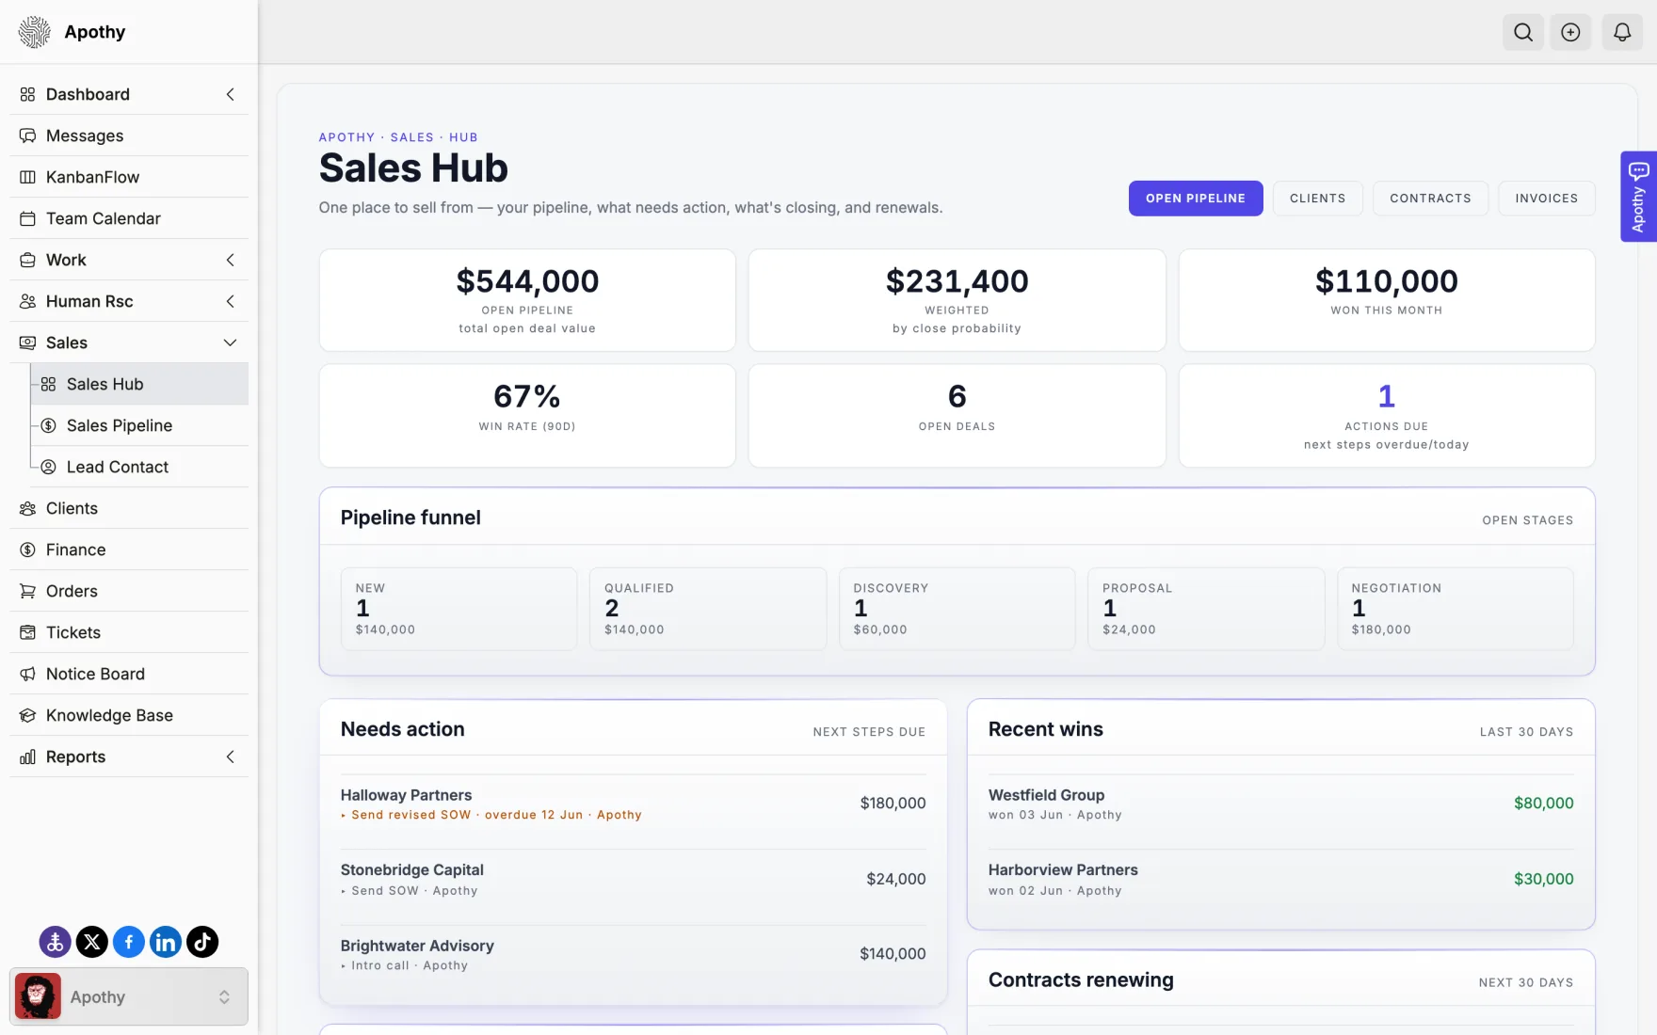Click the Team Calendar icon
The width and height of the screenshot is (1657, 1035).
[x=27, y=218]
